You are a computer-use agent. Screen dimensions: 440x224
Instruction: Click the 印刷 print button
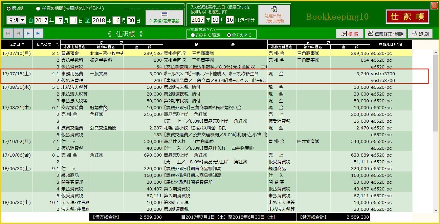pos(420,34)
